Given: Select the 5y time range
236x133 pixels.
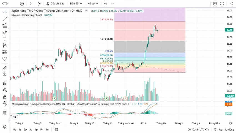Looking at the screenshot, I should [x=15, y=130].
